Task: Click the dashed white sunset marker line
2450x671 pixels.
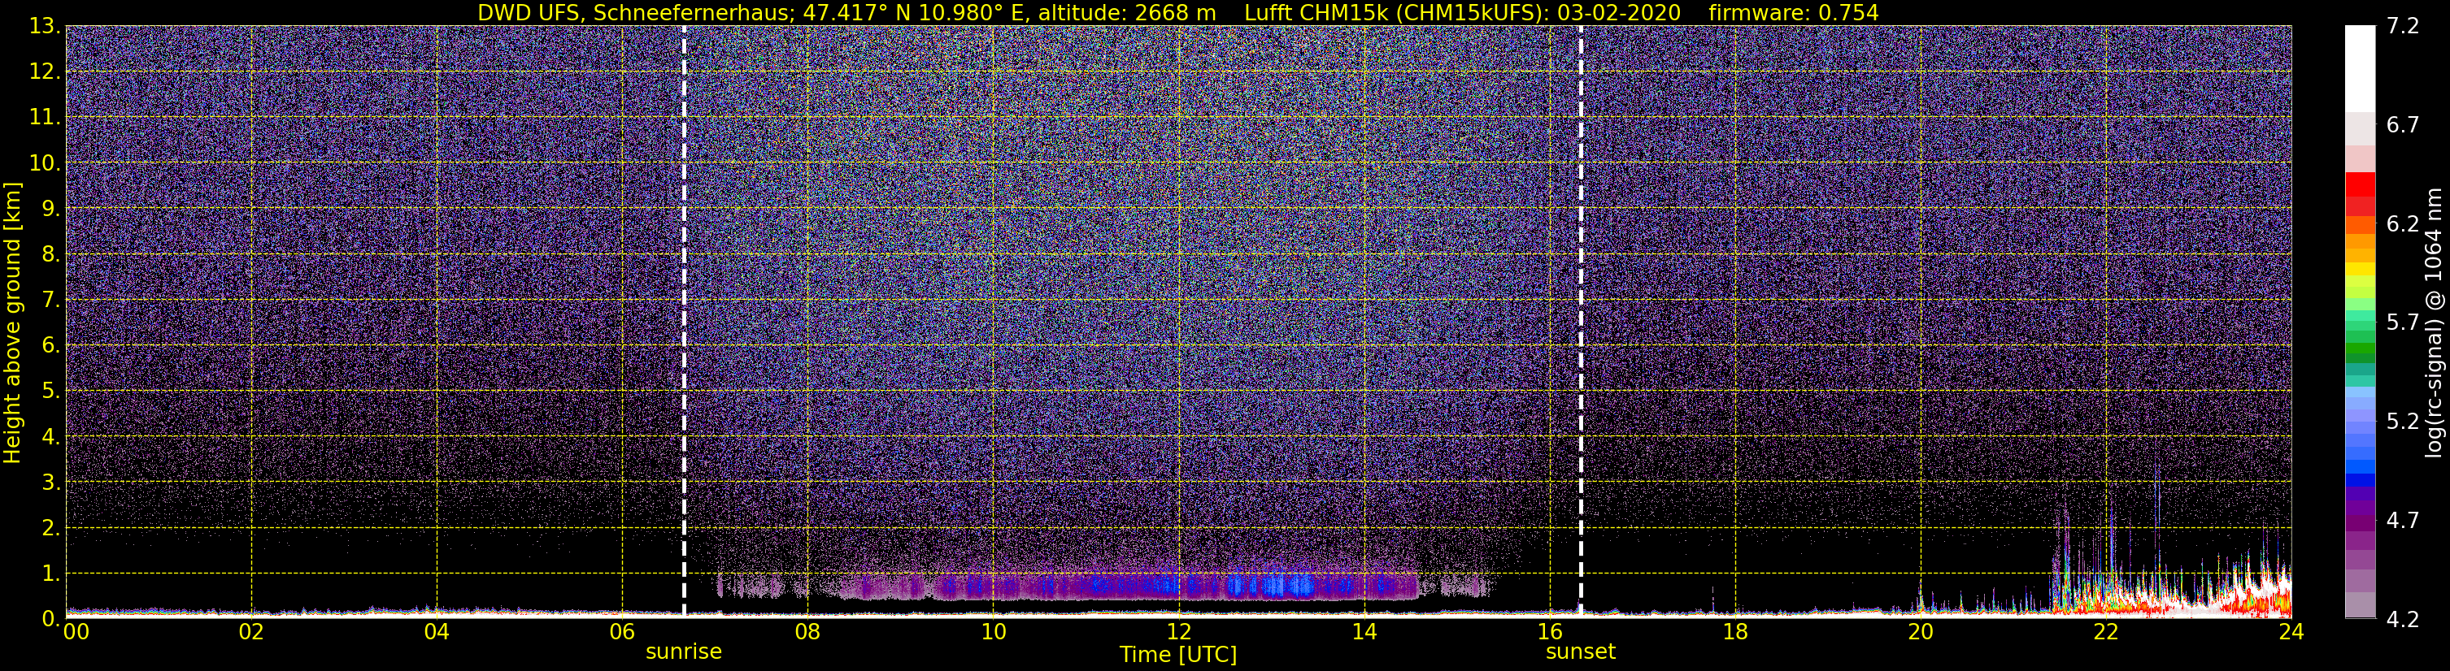Action: click(1581, 323)
